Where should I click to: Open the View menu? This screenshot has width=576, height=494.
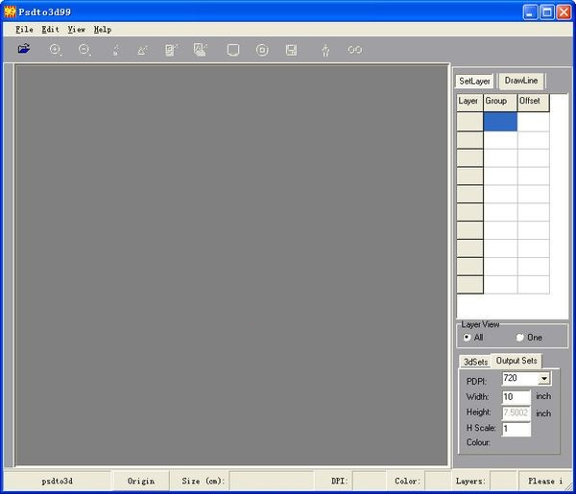(77, 30)
